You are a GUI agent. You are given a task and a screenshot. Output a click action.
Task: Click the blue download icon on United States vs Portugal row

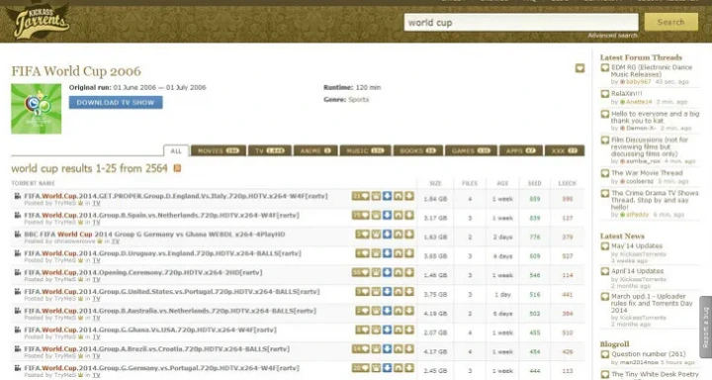pos(387,291)
